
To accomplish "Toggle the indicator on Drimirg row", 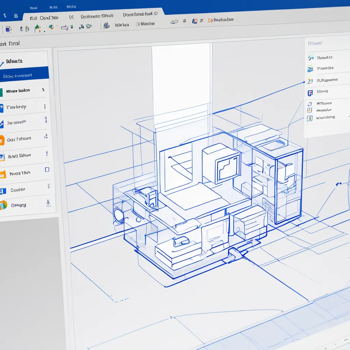I will (48, 203).
